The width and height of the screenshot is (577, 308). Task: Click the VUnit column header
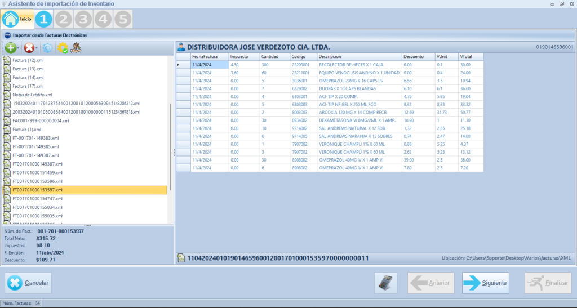[x=446, y=57]
